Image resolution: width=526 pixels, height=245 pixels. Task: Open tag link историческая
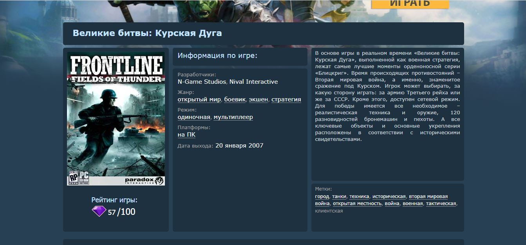(389, 196)
